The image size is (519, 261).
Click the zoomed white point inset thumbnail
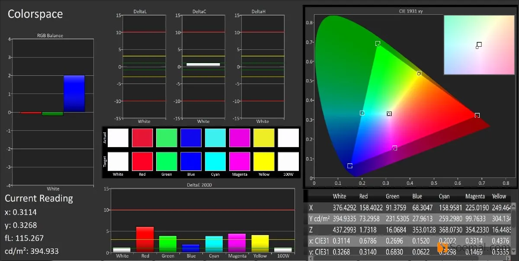[x=480, y=45]
